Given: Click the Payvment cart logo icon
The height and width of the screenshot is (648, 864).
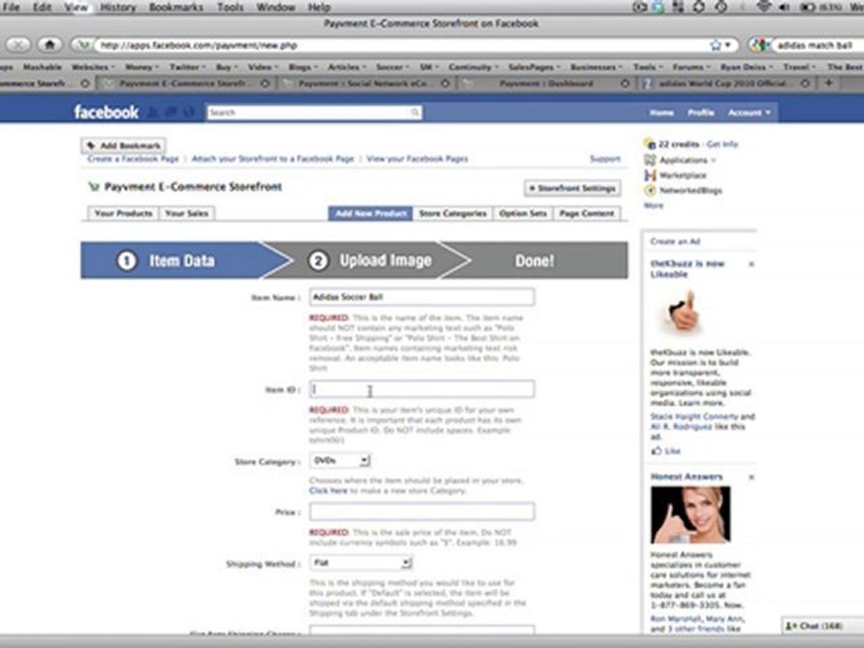Looking at the screenshot, I should click(x=94, y=187).
